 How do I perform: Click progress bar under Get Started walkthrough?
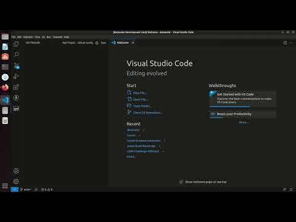pyautogui.click(x=230, y=107)
